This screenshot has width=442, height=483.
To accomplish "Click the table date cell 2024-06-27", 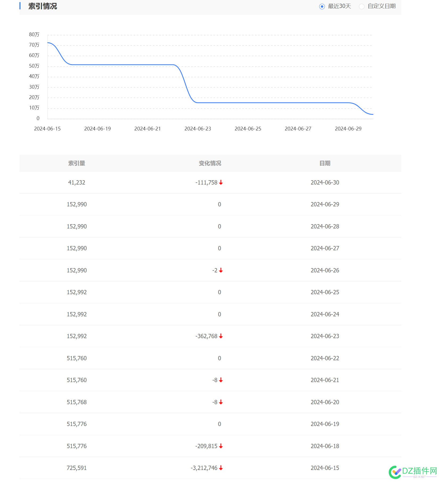I will point(325,248).
